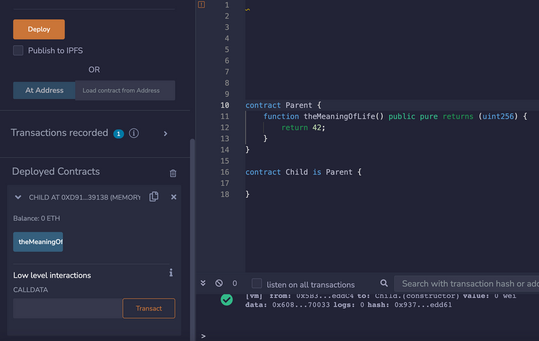Viewport: 539px width, 341px height.
Task: Clear the terminal console
Action: pyautogui.click(x=219, y=283)
